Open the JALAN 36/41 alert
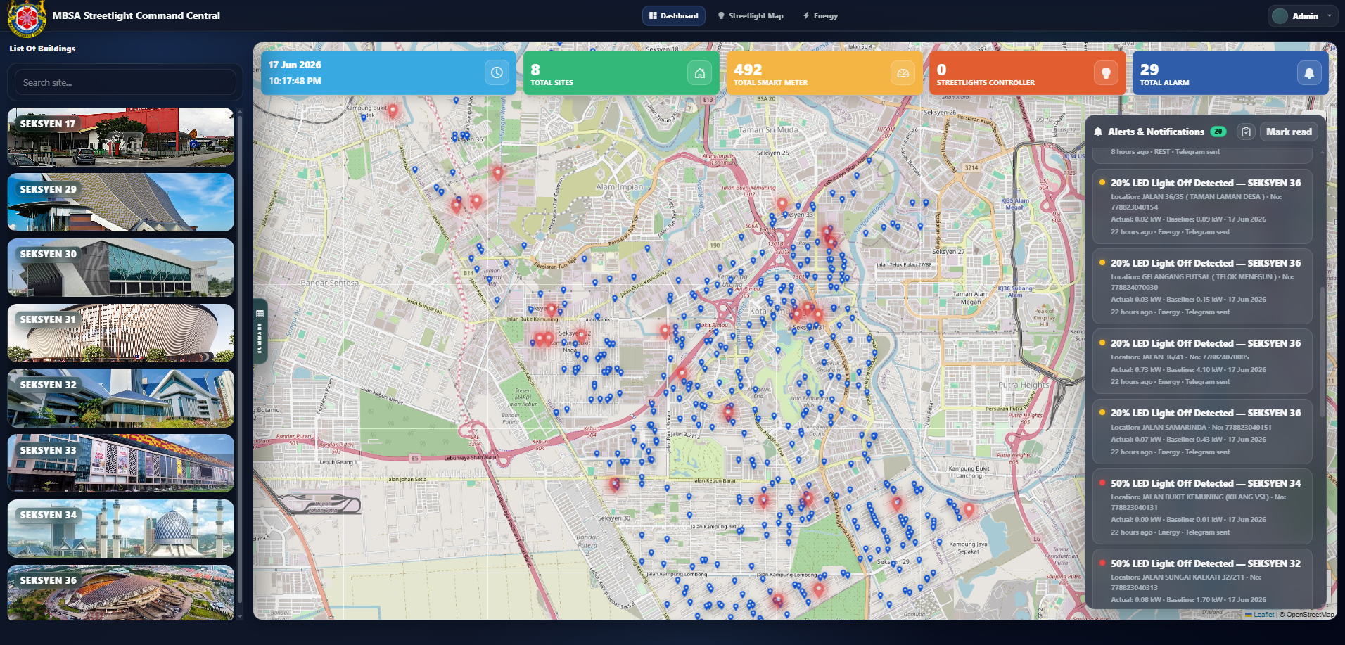 (1202, 362)
